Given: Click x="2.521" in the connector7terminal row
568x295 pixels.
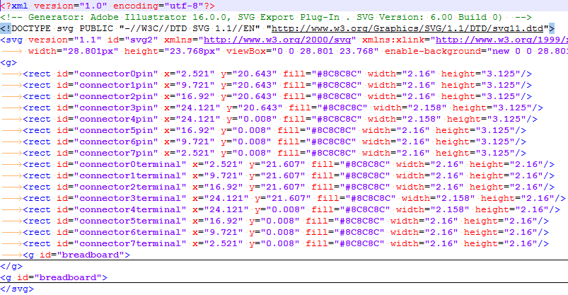Looking at the screenshot, I should point(218,244).
